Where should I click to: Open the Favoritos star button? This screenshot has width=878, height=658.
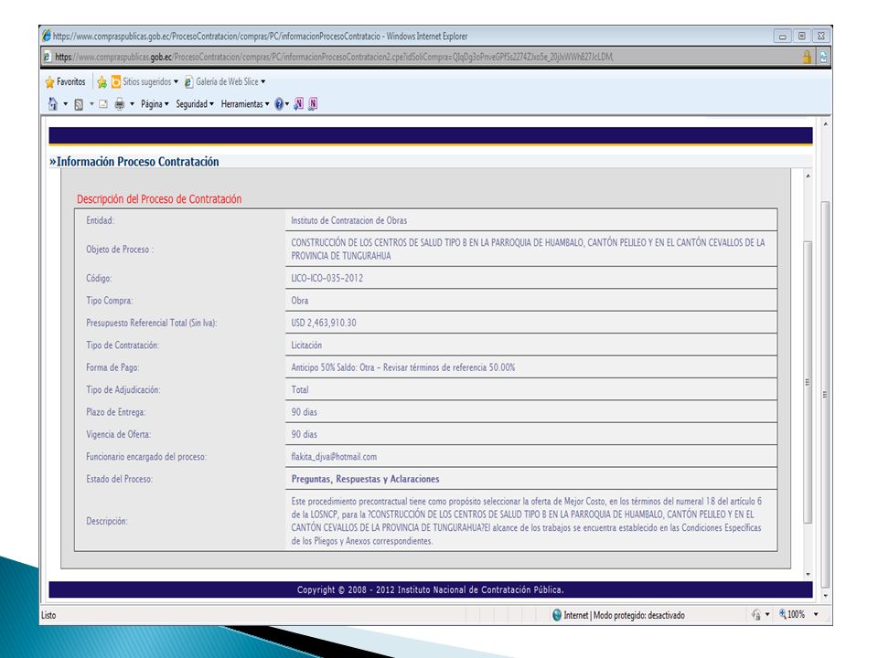coord(65,81)
